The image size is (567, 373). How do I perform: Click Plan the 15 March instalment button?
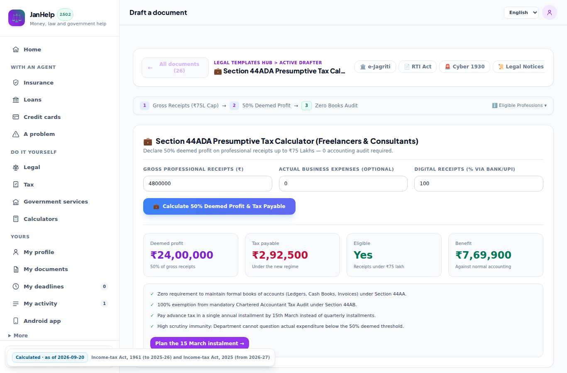pos(200,343)
